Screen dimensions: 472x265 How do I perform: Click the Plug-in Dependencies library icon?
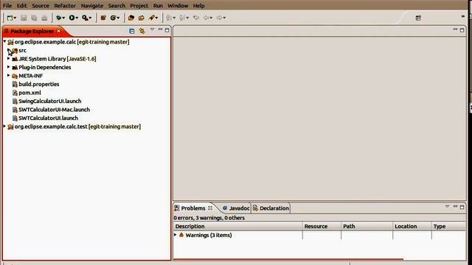pyautogui.click(x=15, y=67)
